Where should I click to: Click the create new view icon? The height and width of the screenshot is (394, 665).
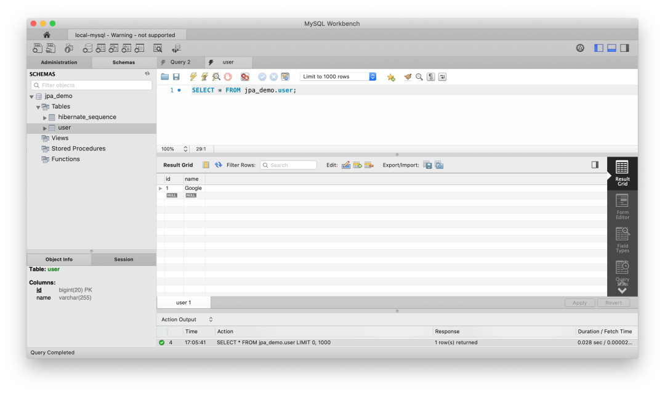pos(113,48)
